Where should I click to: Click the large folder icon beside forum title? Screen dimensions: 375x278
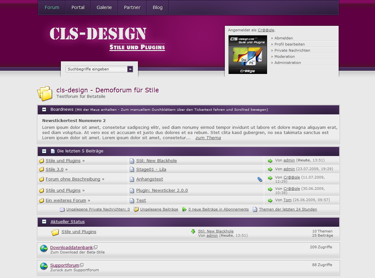coord(45,93)
